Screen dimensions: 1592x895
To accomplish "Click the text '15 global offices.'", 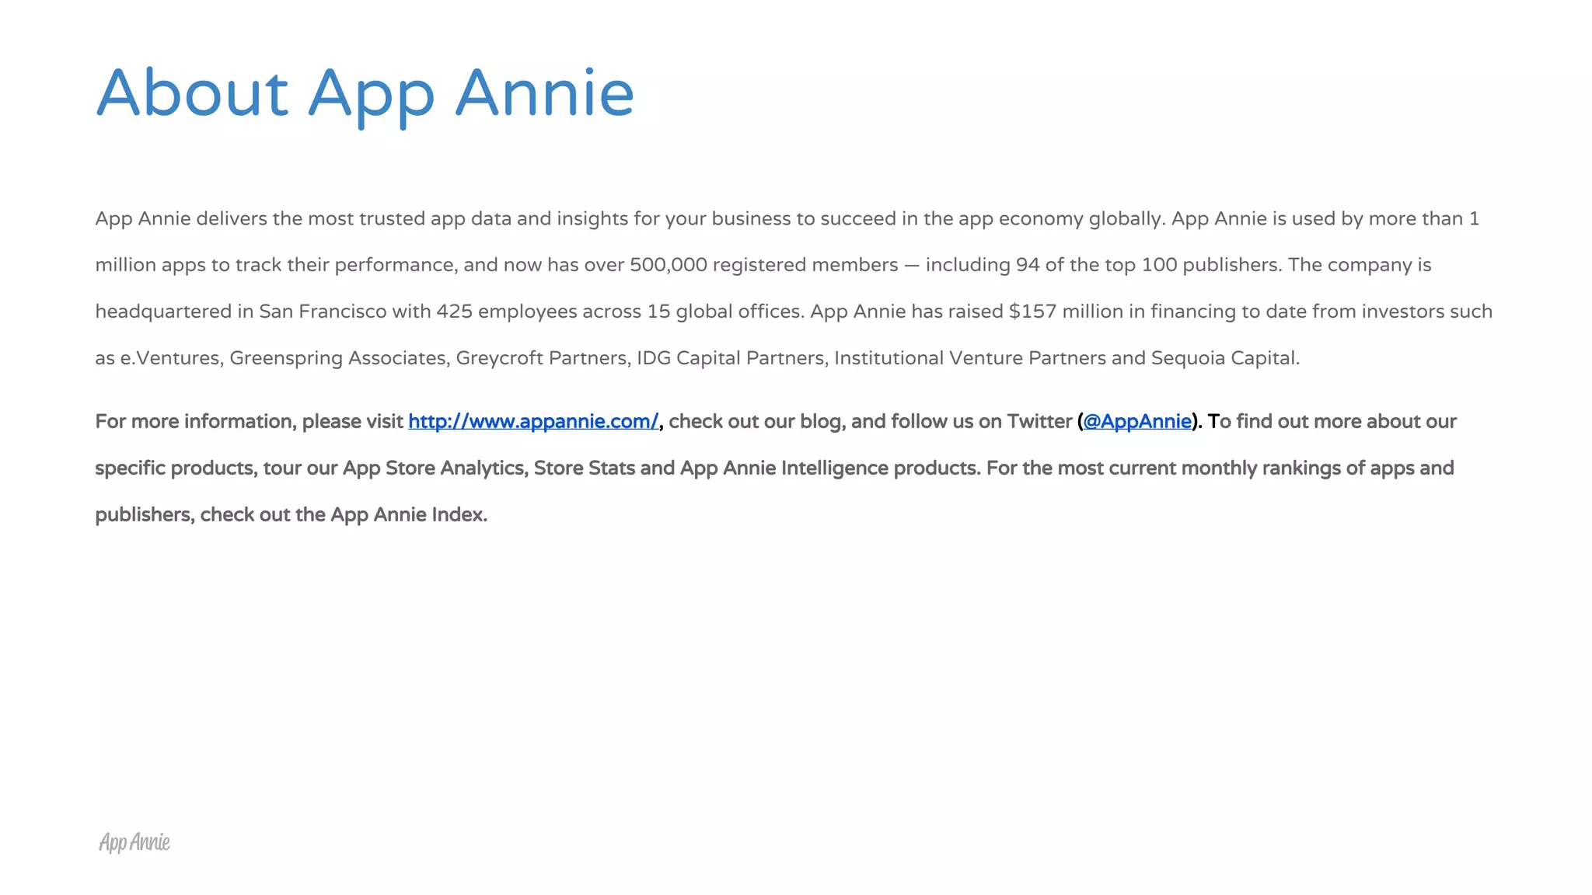I will tap(726, 312).
